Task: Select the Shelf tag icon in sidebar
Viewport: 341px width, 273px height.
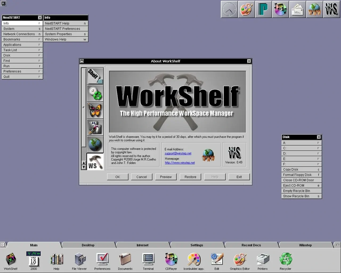Action: [x=95, y=76]
